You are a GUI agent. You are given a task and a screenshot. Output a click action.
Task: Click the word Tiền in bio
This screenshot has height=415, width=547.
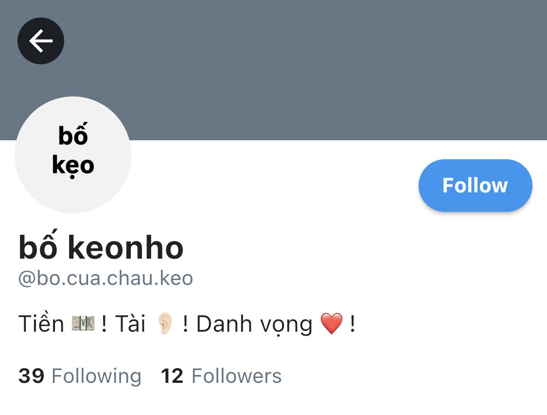tap(41, 323)
